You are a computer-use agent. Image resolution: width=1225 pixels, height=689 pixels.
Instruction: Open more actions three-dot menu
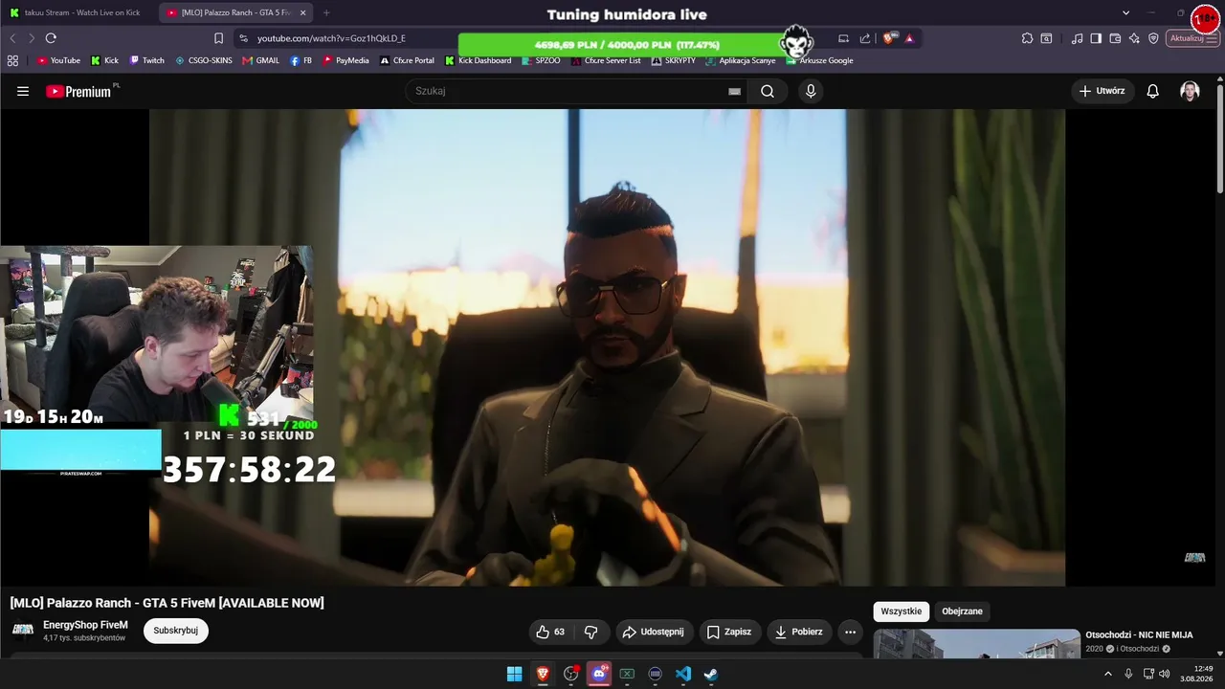tap(850, 632)
